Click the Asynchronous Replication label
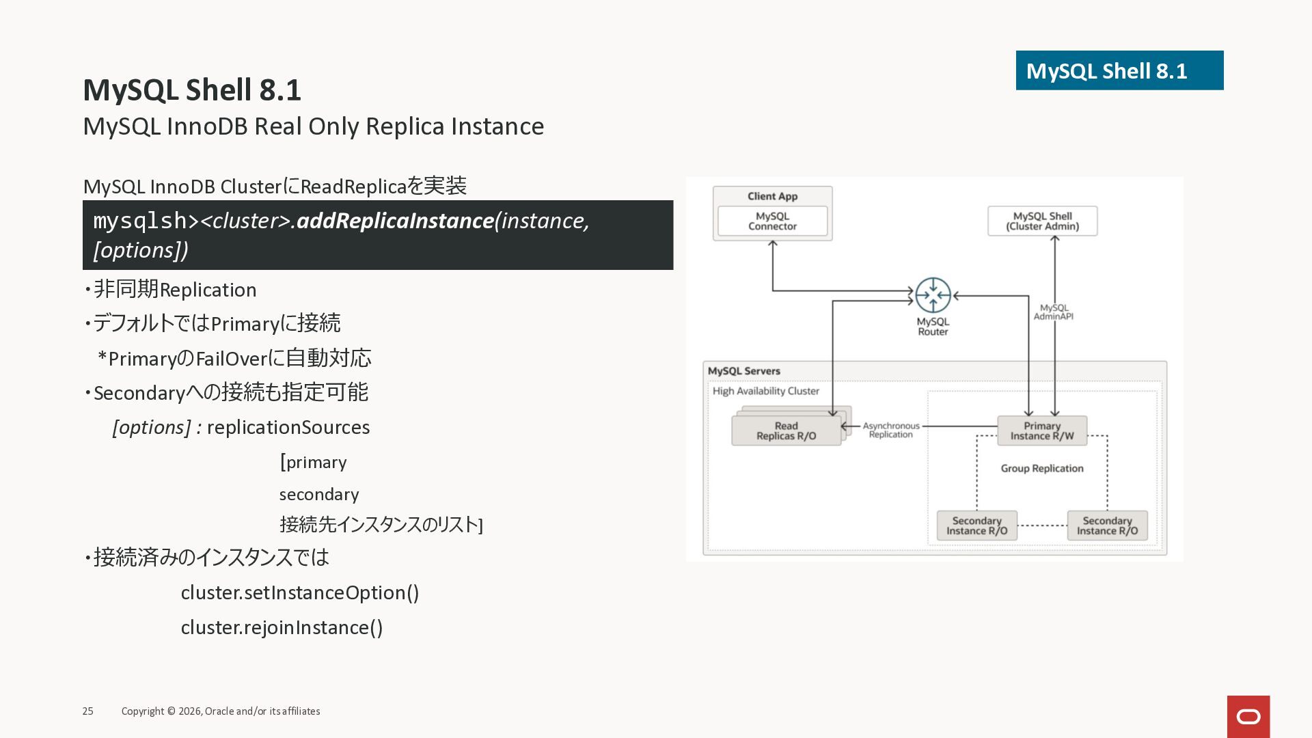1312x738 pixels. coord(890,430)
